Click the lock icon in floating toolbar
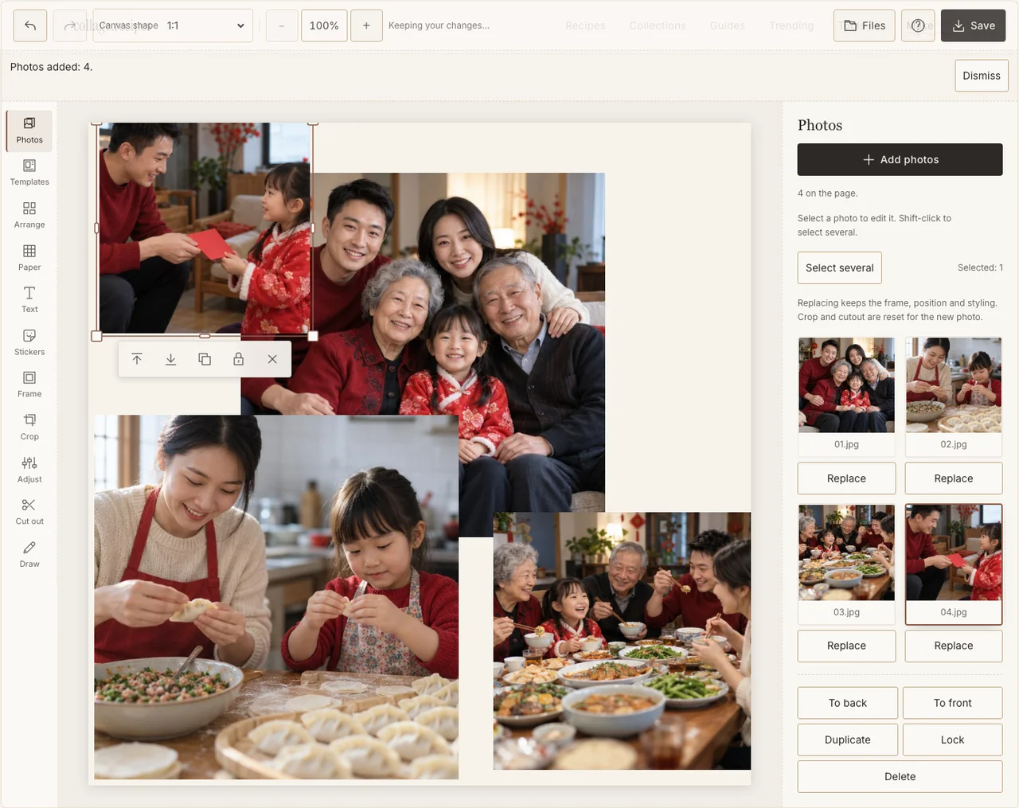The image size is (1019, 808). point(238,359)
